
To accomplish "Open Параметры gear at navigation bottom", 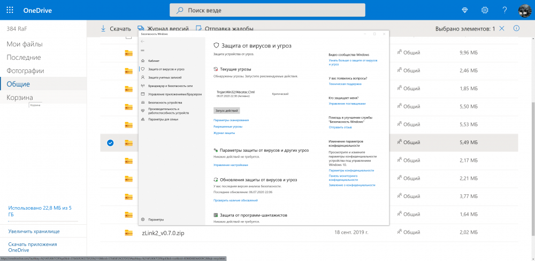I will (153, 219).
